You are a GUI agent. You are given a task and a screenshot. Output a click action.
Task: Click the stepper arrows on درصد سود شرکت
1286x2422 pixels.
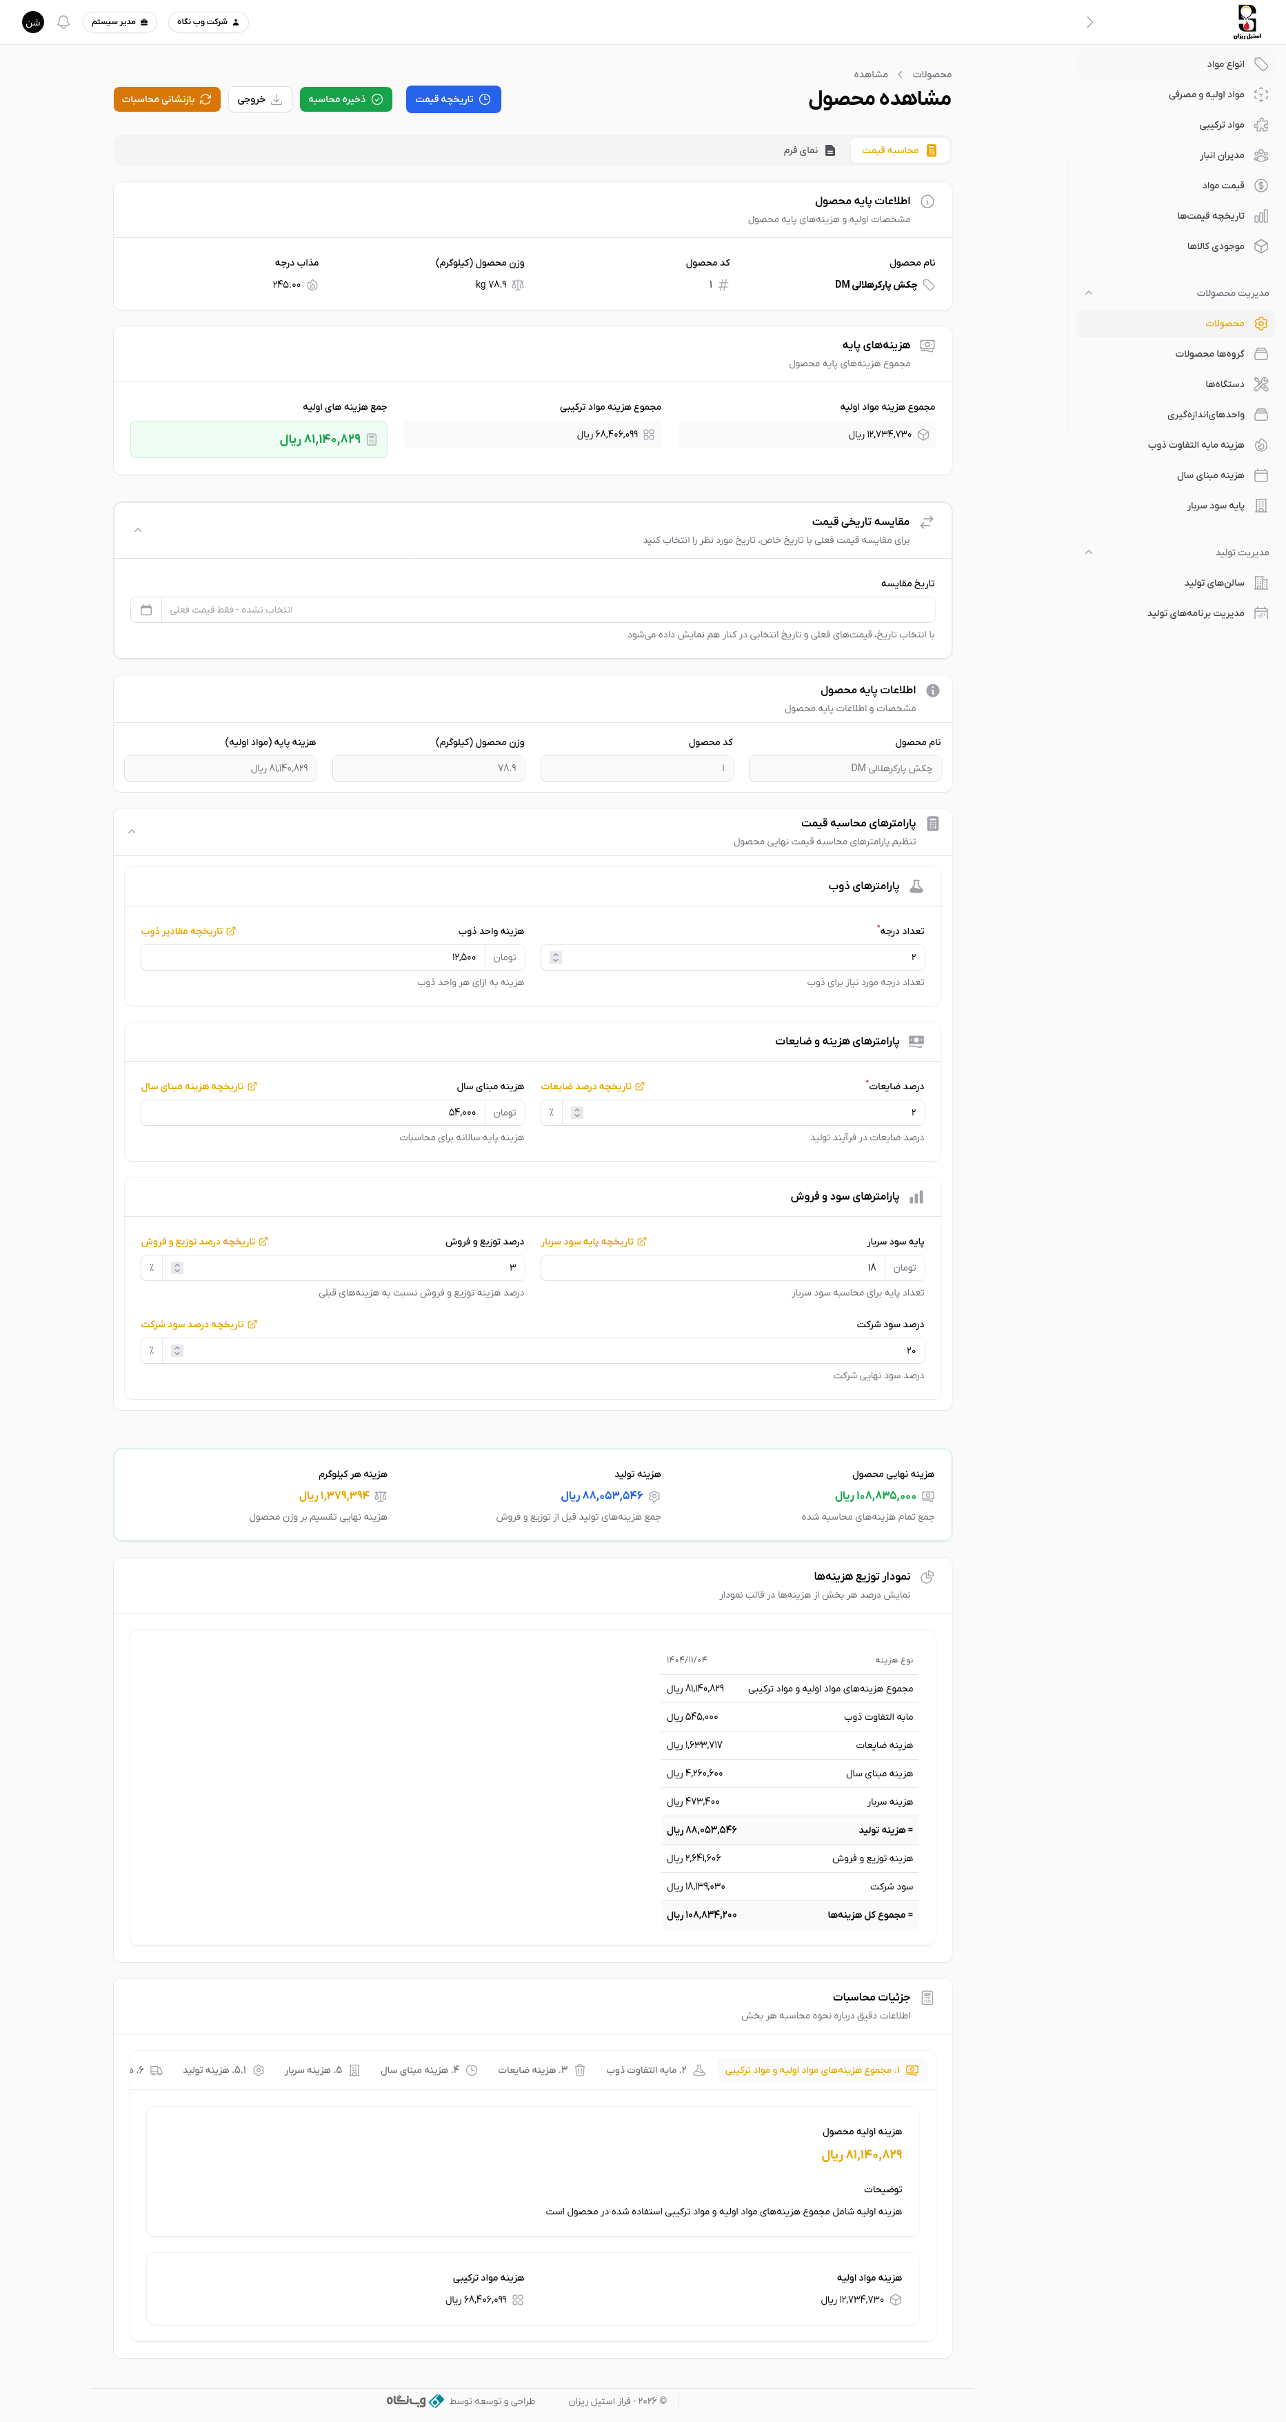pos(177,1350)
